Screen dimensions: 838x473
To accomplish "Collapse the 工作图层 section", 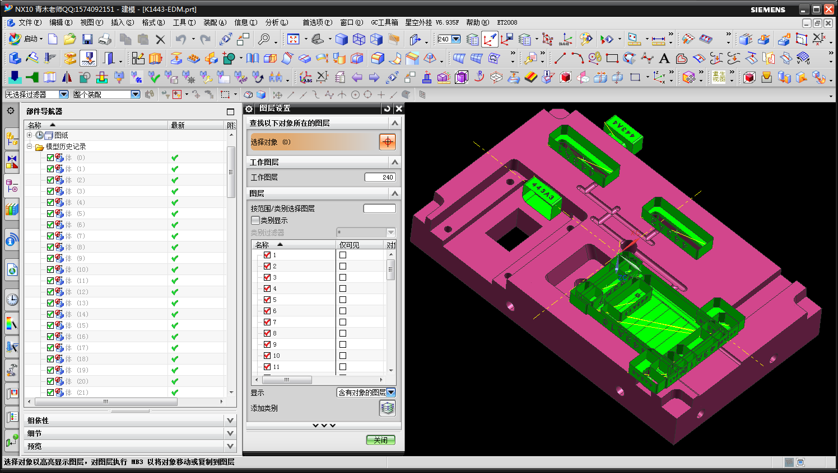I will point(395,162).
